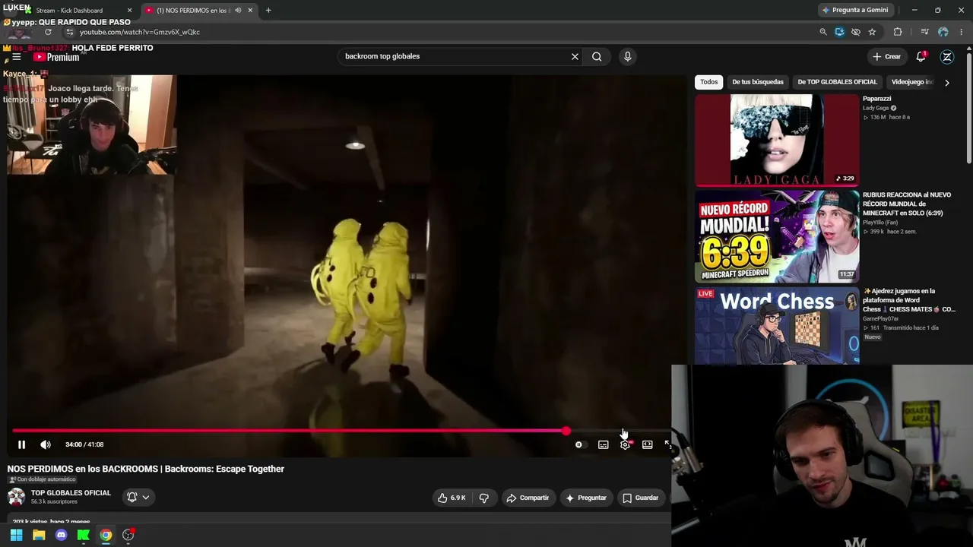
Task: Open the Chrome profile avatar
Action: pos(943,32)
